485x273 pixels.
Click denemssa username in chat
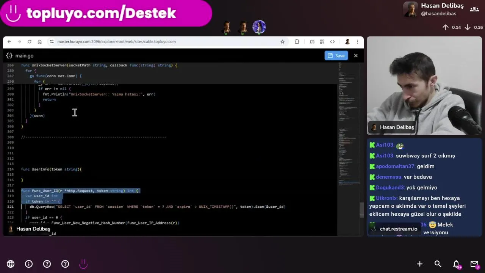coord(389,177)
